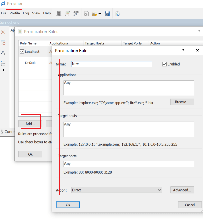Open Name Resolution .COM toolbar icon

pyautogui.click(x=76, y=14)
